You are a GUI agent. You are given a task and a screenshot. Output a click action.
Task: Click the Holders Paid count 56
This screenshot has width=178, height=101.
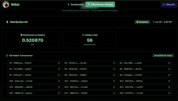click(x=90, y=40)
